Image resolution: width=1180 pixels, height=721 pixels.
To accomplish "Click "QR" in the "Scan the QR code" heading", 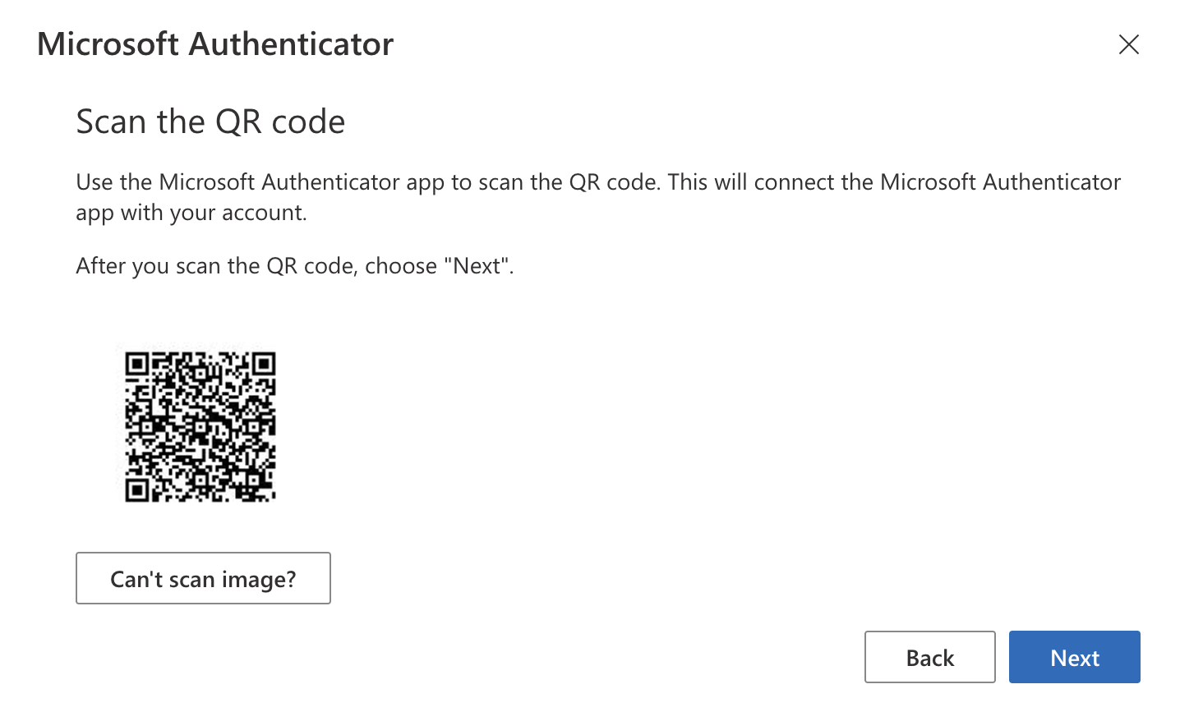I will (x=238, y=122).
